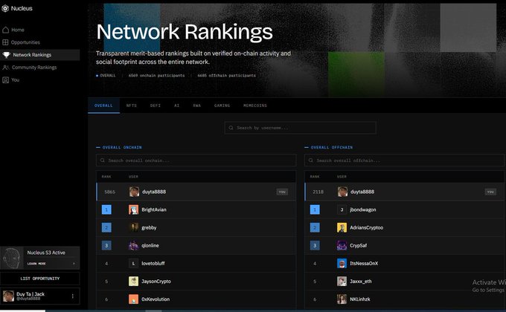Viewport: 506px width, 312px height.
Task: Click the search icon in username search
Action: tap(231, 128)
